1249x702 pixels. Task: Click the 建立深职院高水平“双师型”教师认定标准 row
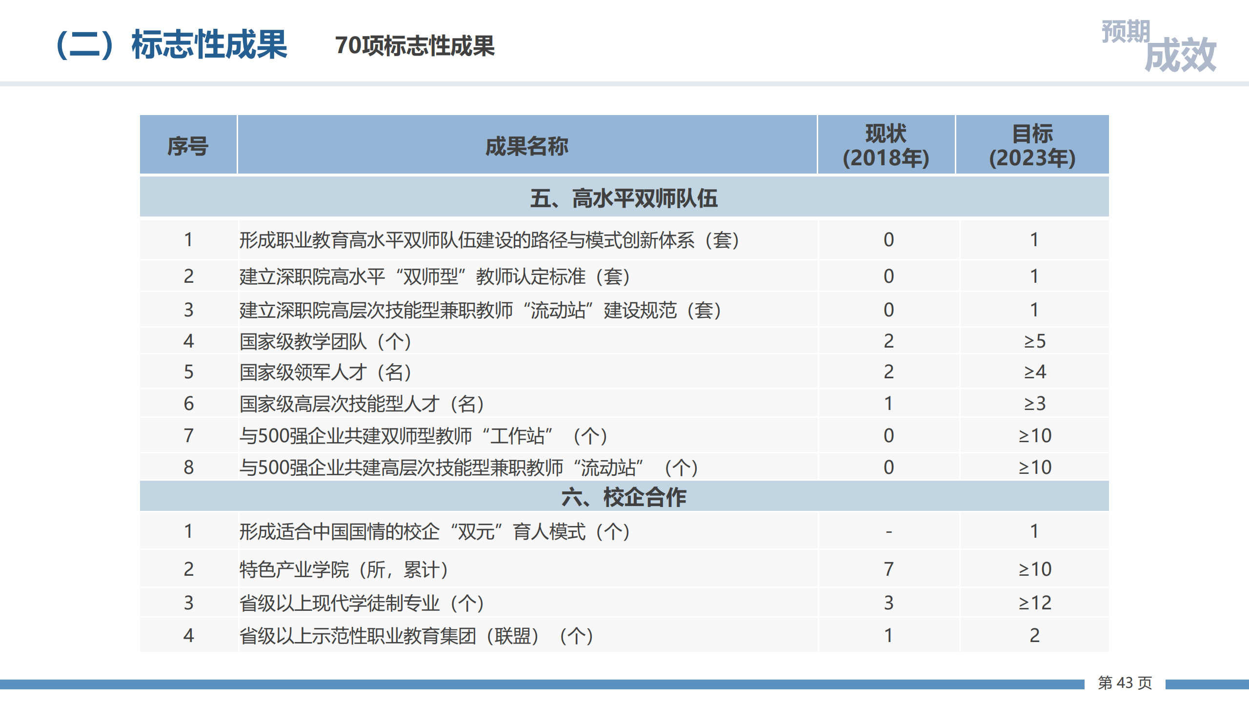[434, 276]
